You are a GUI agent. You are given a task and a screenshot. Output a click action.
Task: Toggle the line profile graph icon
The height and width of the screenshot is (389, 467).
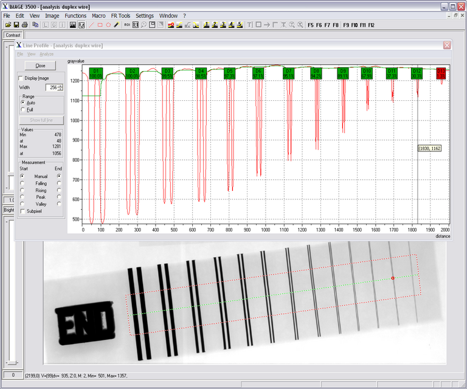tap(81, 25)
